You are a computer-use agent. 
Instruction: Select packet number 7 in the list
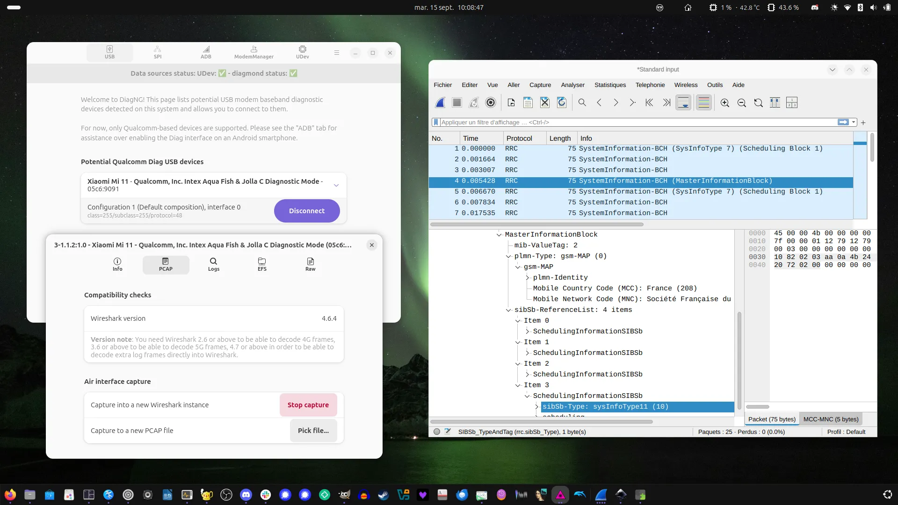(641, 213)
